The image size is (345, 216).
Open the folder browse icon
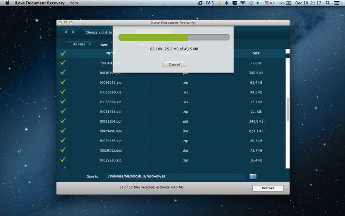[253, 176]
